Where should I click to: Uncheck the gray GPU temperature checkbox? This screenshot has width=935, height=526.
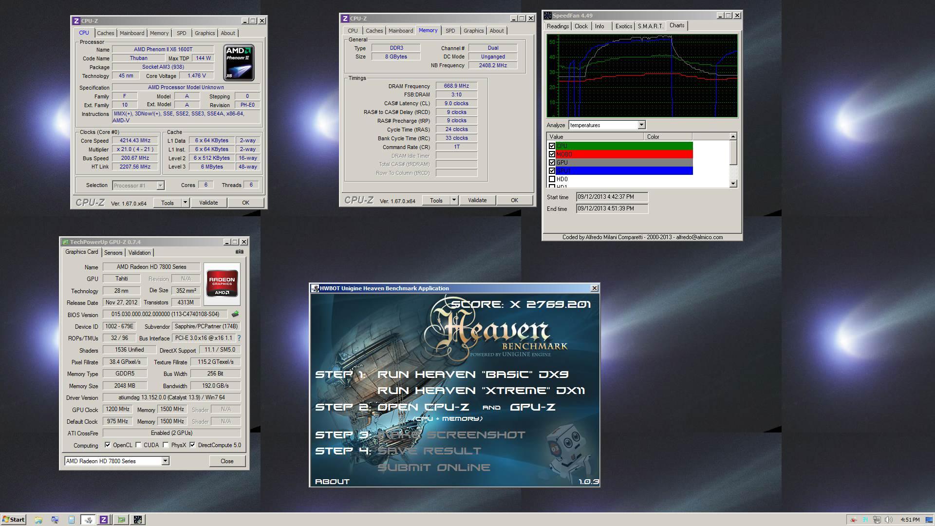[552, 162]
